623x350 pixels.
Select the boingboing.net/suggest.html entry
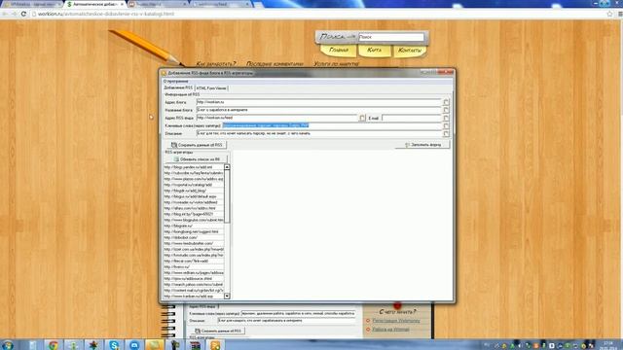[194, 231]
